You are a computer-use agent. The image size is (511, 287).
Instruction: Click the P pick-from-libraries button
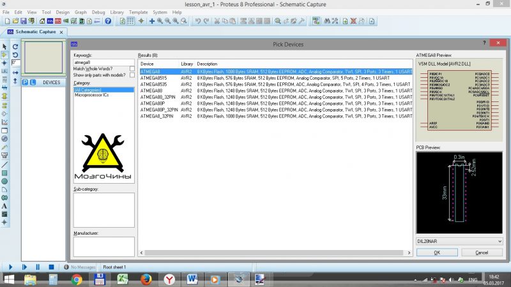coord(25,82)
